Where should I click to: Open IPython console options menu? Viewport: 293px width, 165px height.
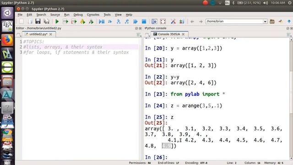289,35
